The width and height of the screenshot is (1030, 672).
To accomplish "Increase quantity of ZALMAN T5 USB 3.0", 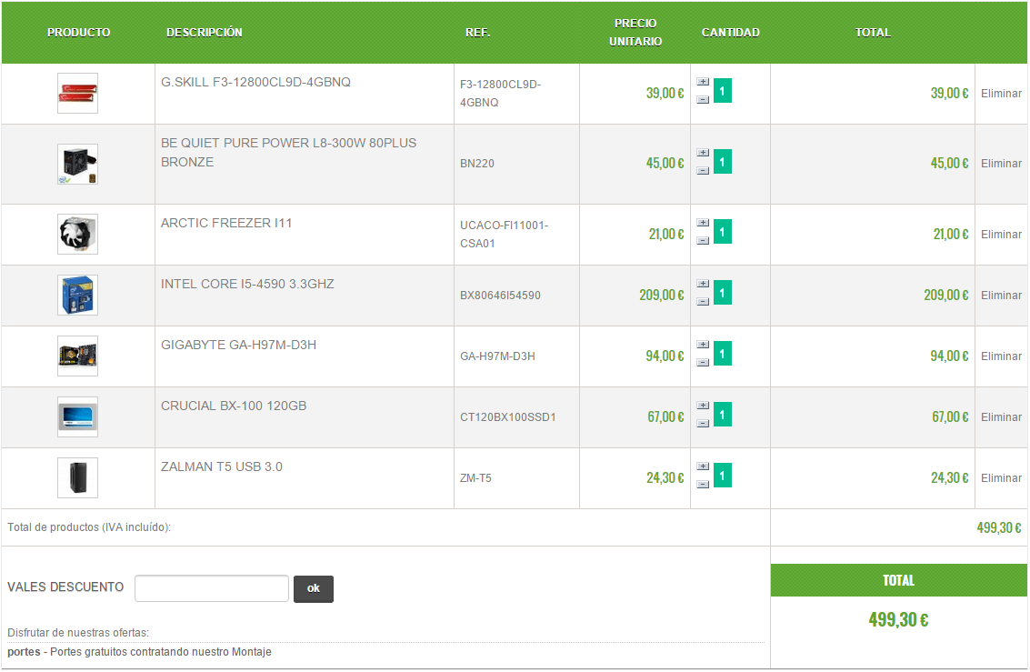I will [703, 466].
